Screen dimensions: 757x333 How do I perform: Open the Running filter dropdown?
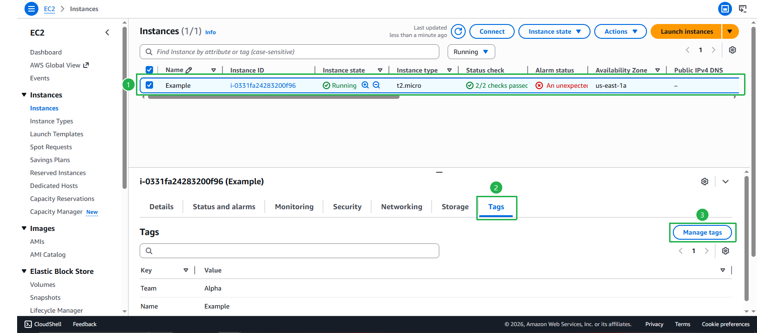point(471,52)
